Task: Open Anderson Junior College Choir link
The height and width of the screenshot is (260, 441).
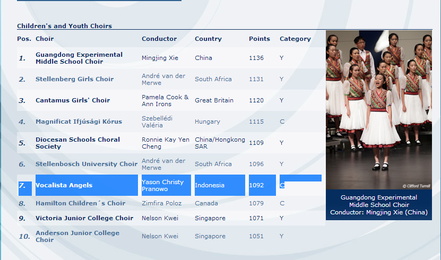Action: coord(77,236)
